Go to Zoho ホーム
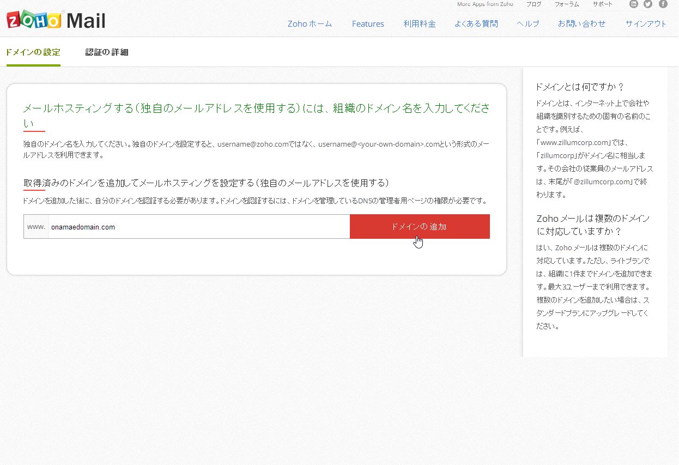The height and width of the screenshot is (465, 679). (310, 24)
